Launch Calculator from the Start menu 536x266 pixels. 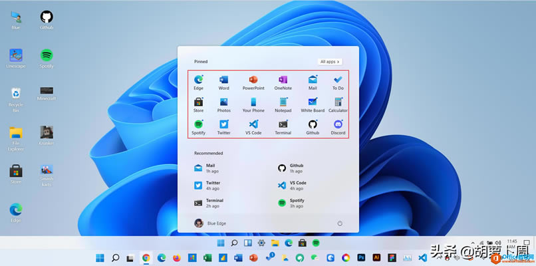coord(338,105)
